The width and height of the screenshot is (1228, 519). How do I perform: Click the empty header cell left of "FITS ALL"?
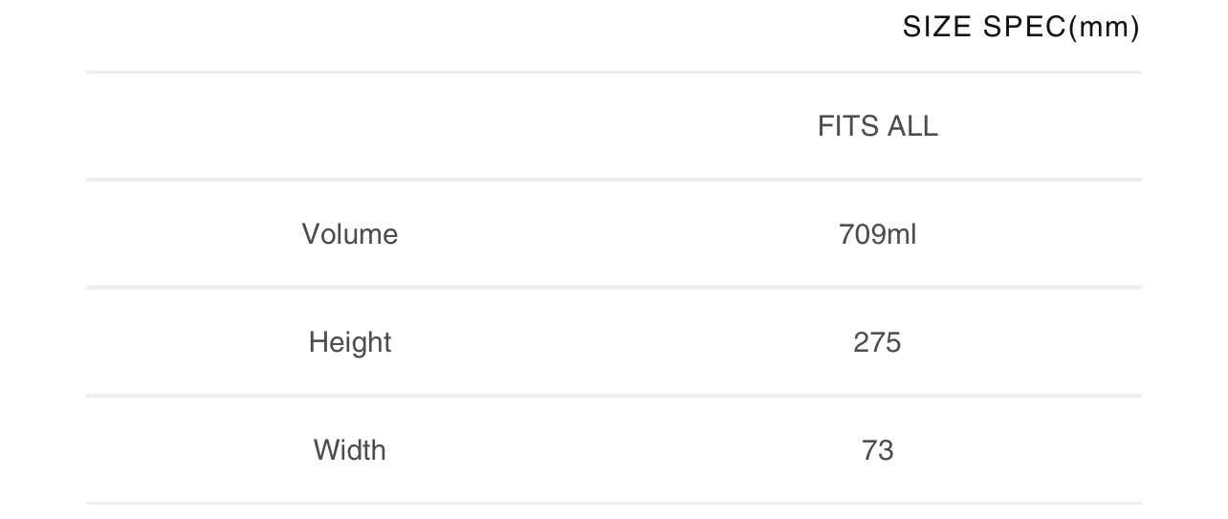(x=350, y=126)
